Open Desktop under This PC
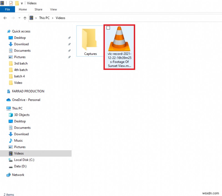This screenshot has width=222, height=196. [x=20, y=121]
